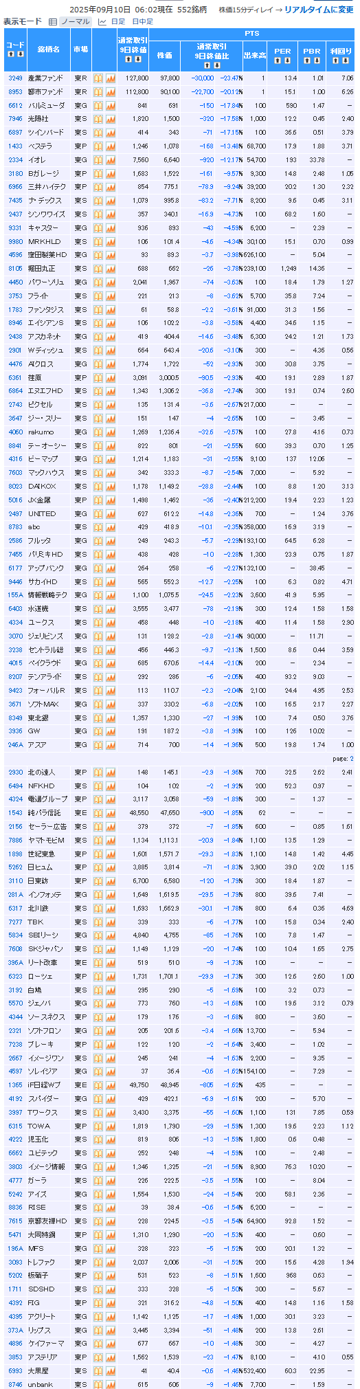Open the yellow board icon for 堀田丸正
360x1389 pixels.
(98, 269)
